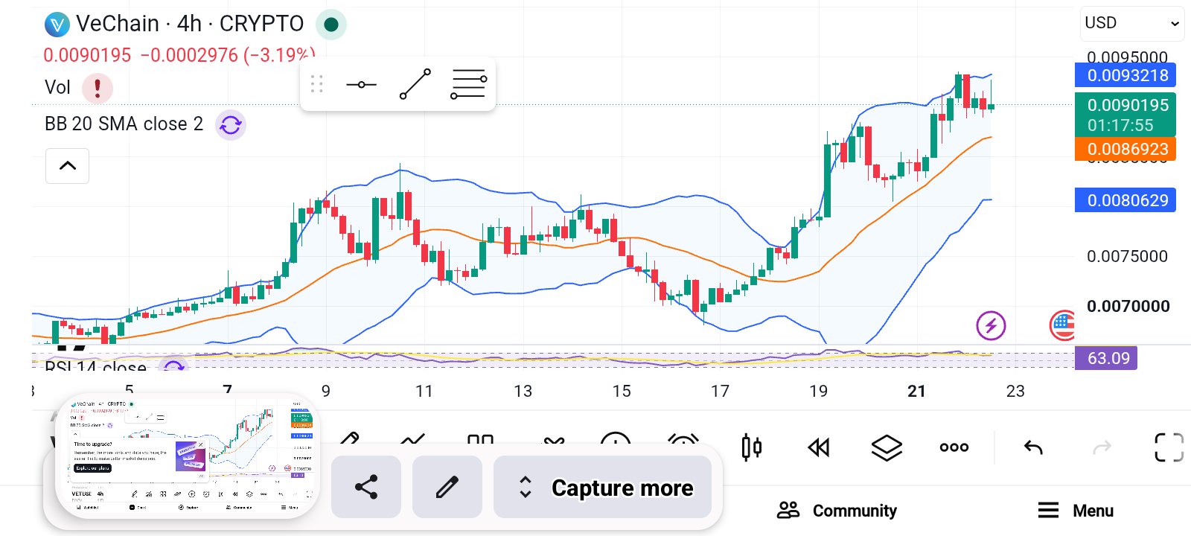Undo the last chart action
Image resolution: width=1191 pixels, height=536 pixels.
(x=1033, y=447)
